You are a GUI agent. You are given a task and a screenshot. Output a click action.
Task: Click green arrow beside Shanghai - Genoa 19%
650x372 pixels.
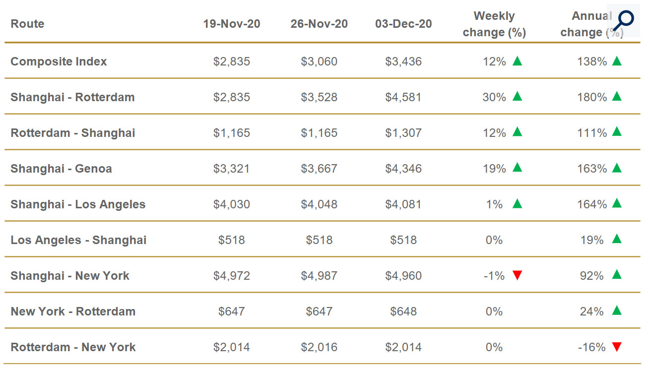(x=517, y=168)
